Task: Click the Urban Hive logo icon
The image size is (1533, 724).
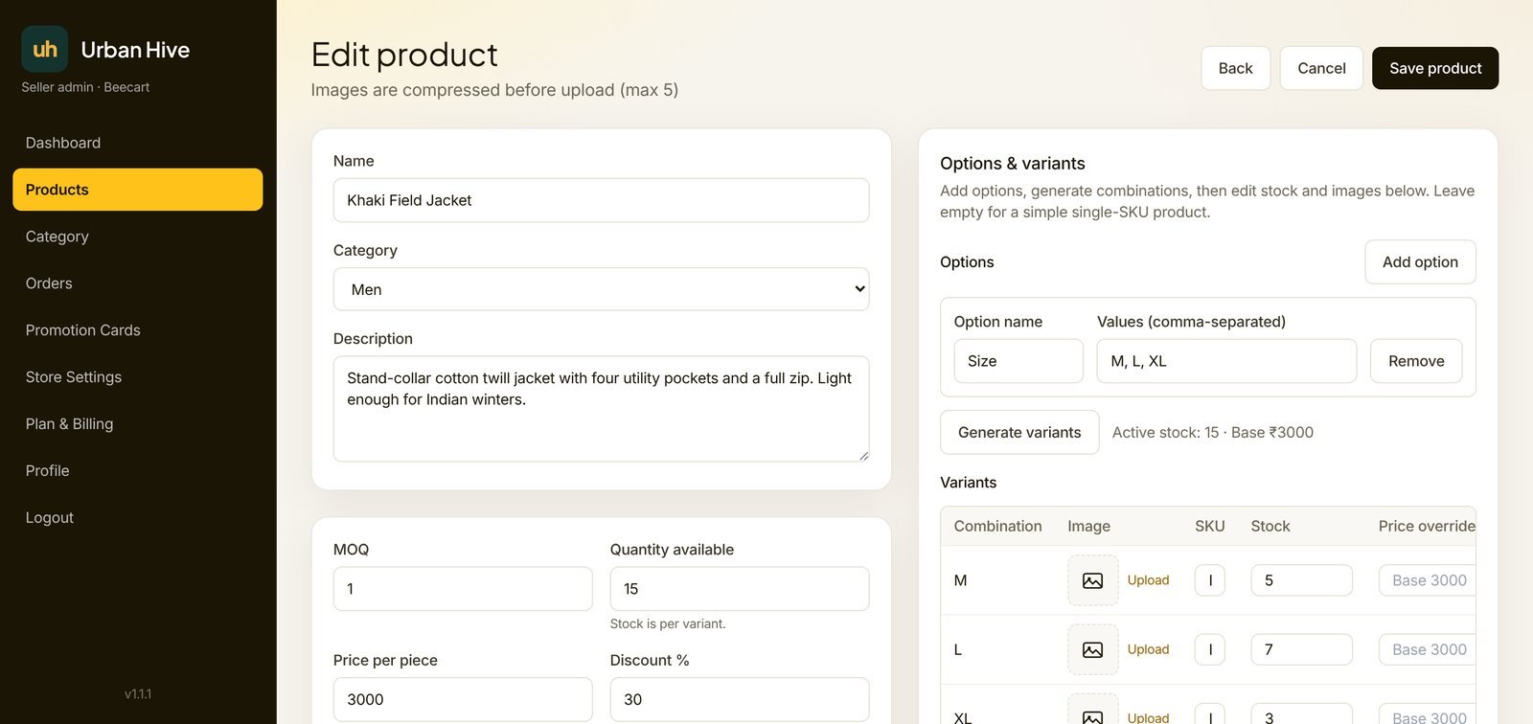Action: (45, 49)
